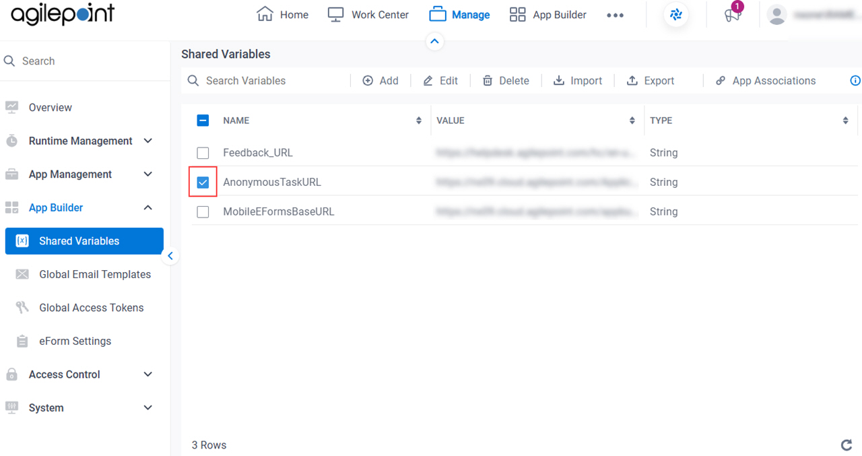Click the Work Center monitor icon
This screenshot has height=456, width=862.
tap(335, 15)
